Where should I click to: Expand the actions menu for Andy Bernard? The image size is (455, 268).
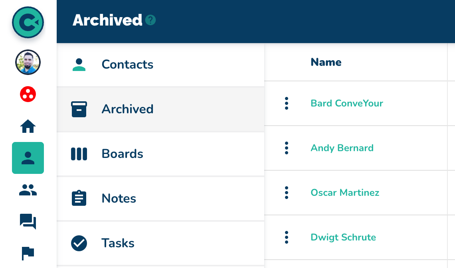287,148
